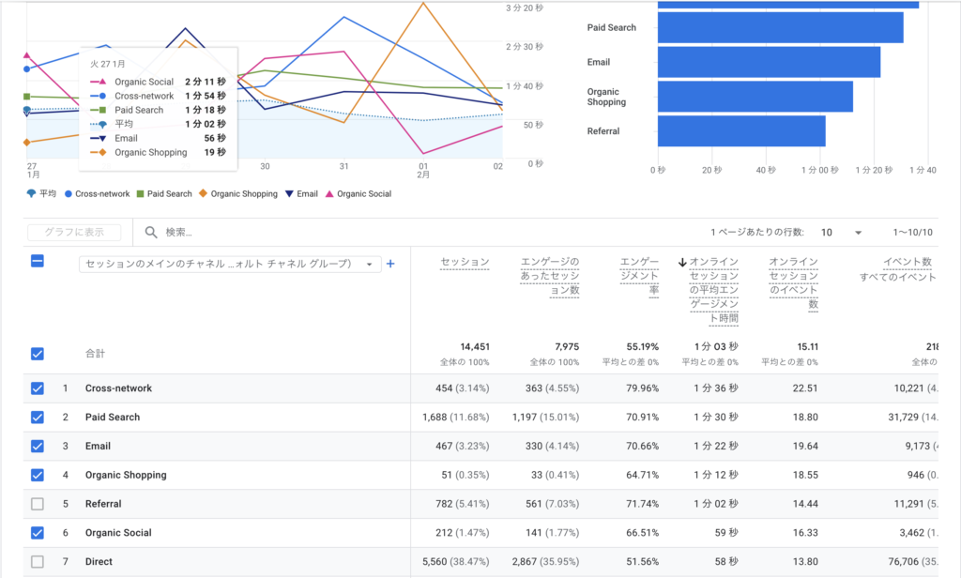Check the Direct row checkbox
961x578 pixels.
[x=38, y=562]
